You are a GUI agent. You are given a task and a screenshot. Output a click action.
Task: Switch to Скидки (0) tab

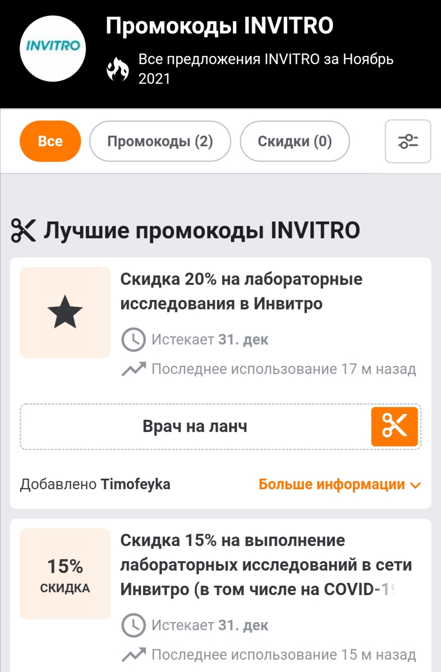[x=295, y=141]
